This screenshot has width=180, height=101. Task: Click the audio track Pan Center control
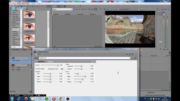pos(18,70)
